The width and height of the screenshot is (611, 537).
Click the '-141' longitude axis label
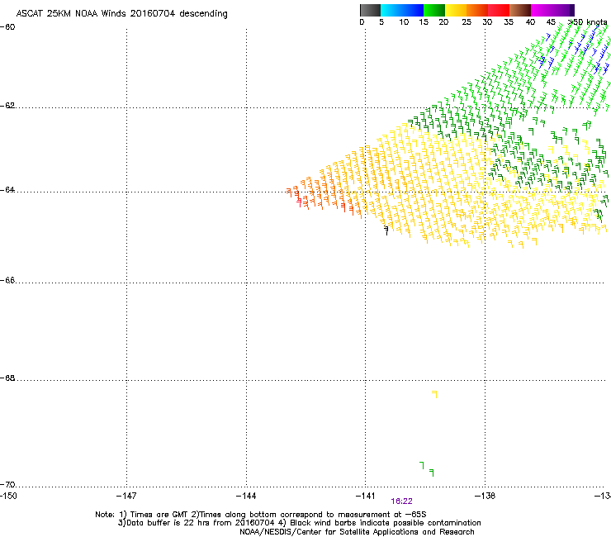(x=365, y=496)
